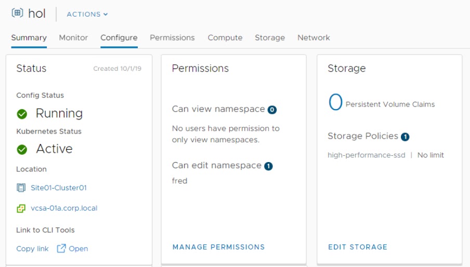Viewport: 470px width, 267px height.
Task: Click the Persistent Volume Claims count zero
Action: [x=335, y=103]
